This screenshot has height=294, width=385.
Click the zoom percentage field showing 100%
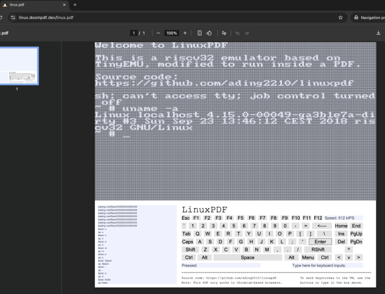tap(172, 33)
